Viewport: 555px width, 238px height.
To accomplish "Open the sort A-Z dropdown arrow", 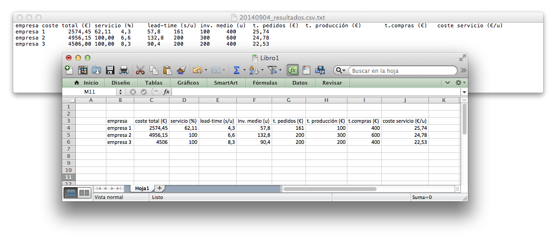I will (x=262, y=71).
